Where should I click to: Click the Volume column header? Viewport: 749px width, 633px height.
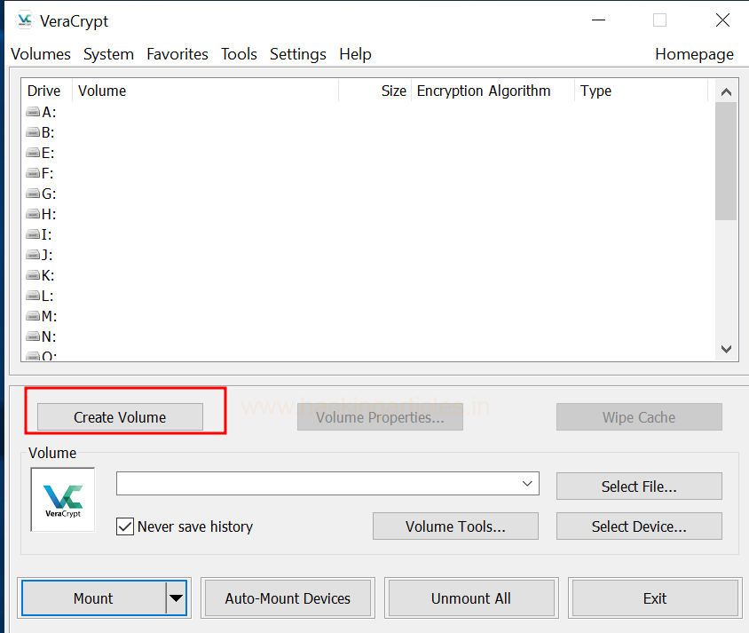pyautogui.click(x=205, y=91)
